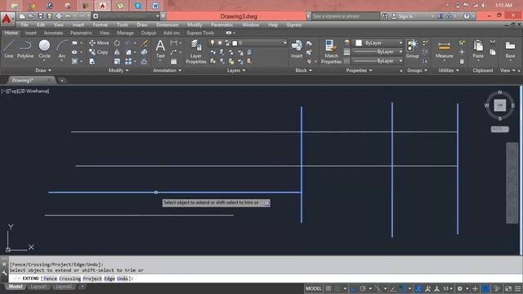This screenshot has width=523, height=294.
Task: Select the Rotate tool in Modify
Action: [117, 43]
